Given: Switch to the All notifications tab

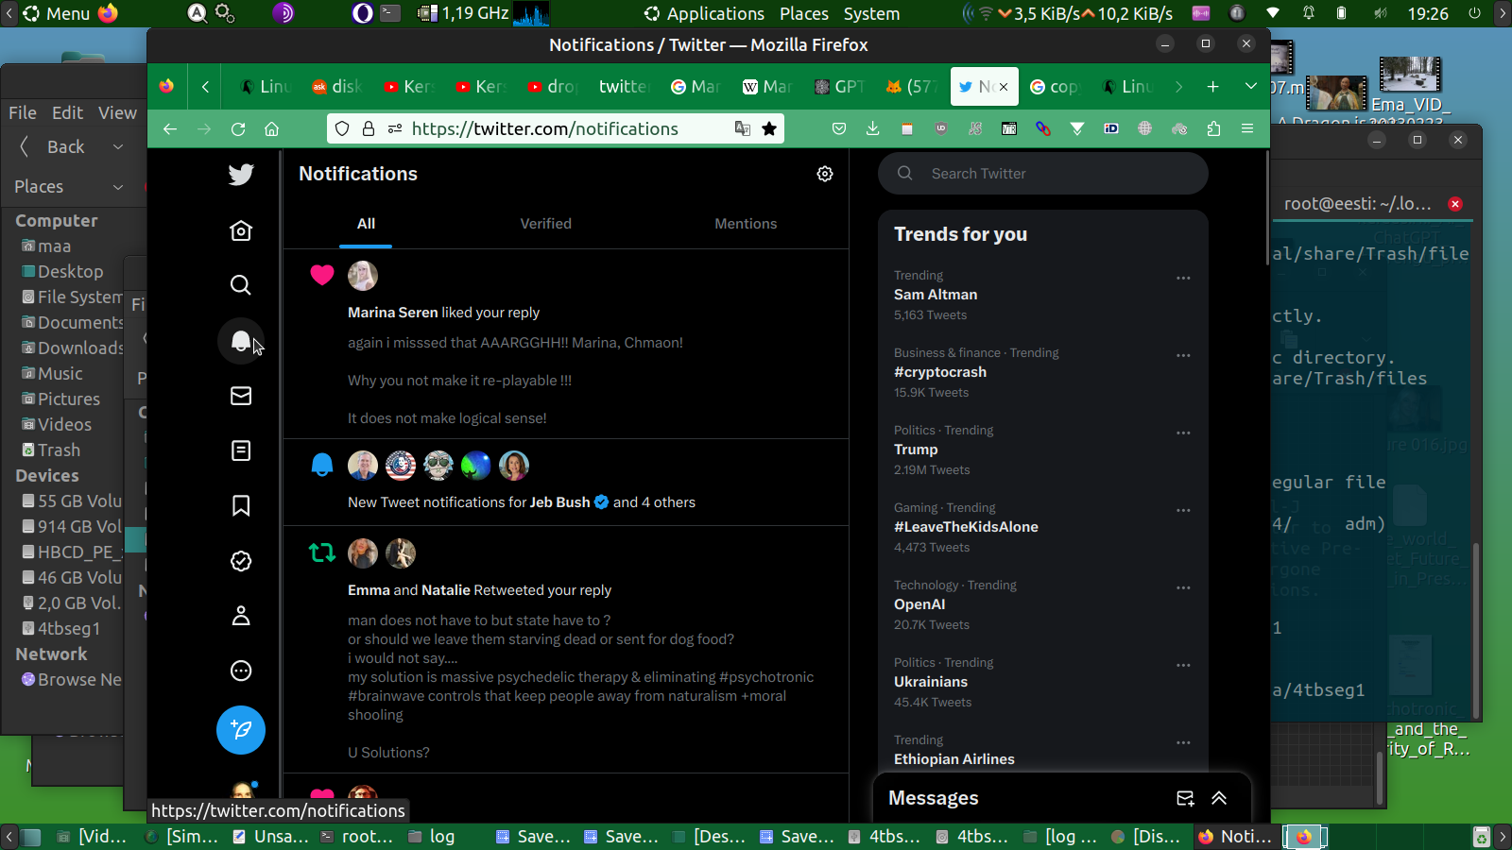Looking at the screenshot, I should coord(366,224).
